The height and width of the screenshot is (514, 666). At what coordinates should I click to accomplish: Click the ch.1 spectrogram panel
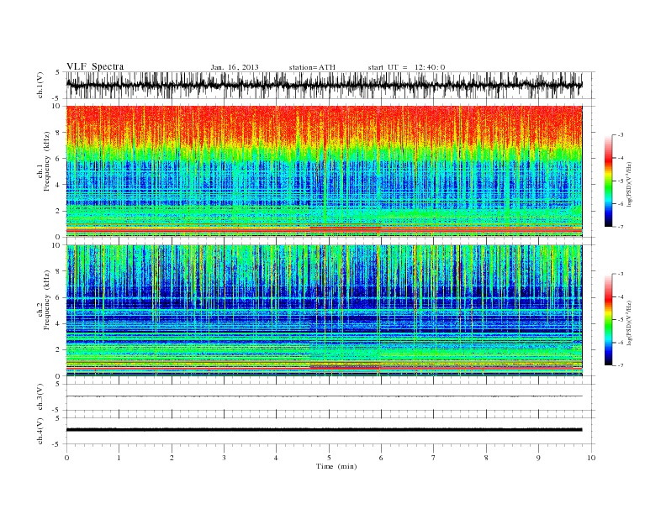[324, 171]
